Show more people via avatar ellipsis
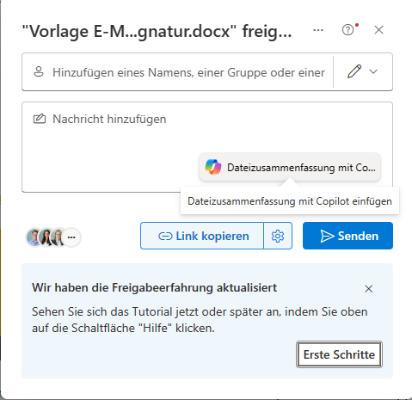Screen dimensions: 412x400 71,237
